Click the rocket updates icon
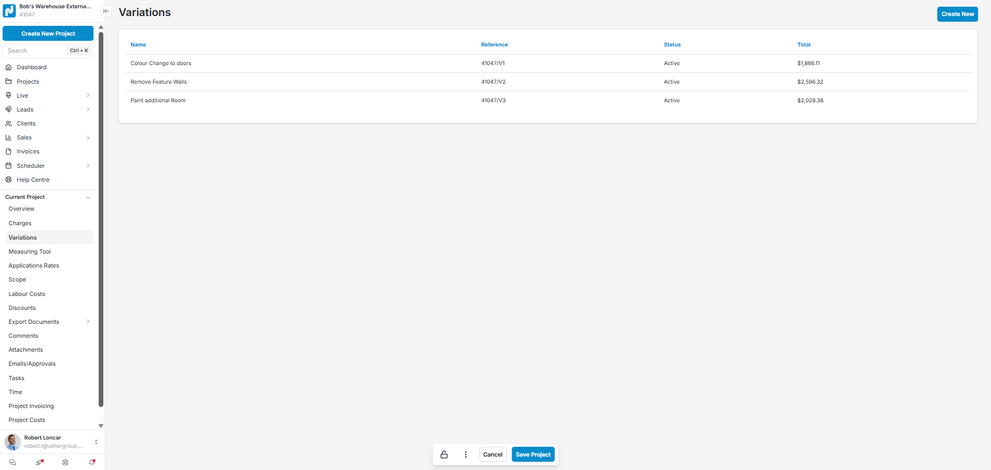Screen dimensions: 991x470 pyautogui.click(x=39, y=462)
